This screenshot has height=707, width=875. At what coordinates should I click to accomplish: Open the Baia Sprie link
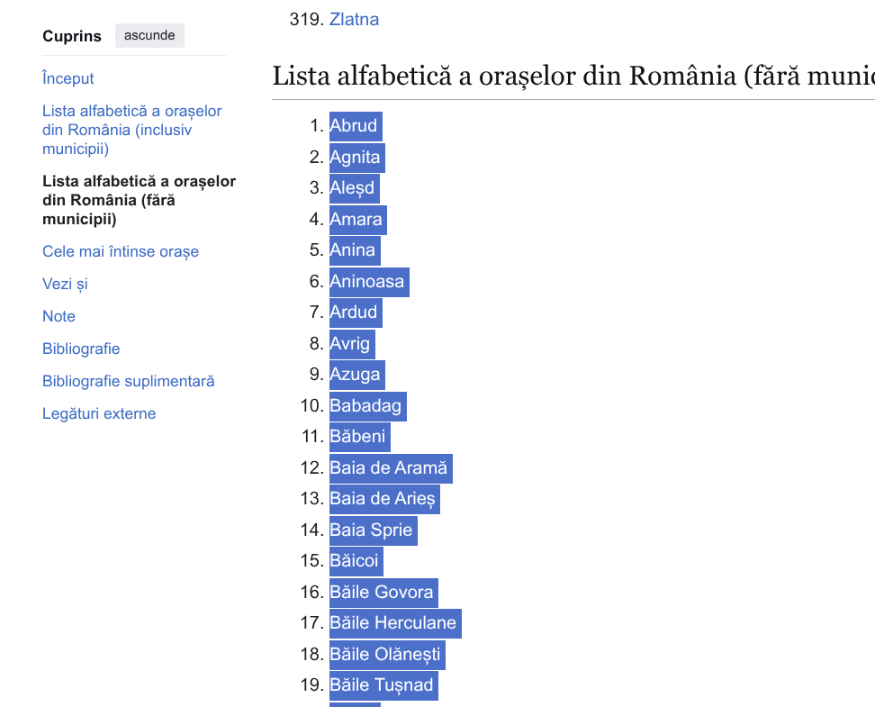pos(371,530)
